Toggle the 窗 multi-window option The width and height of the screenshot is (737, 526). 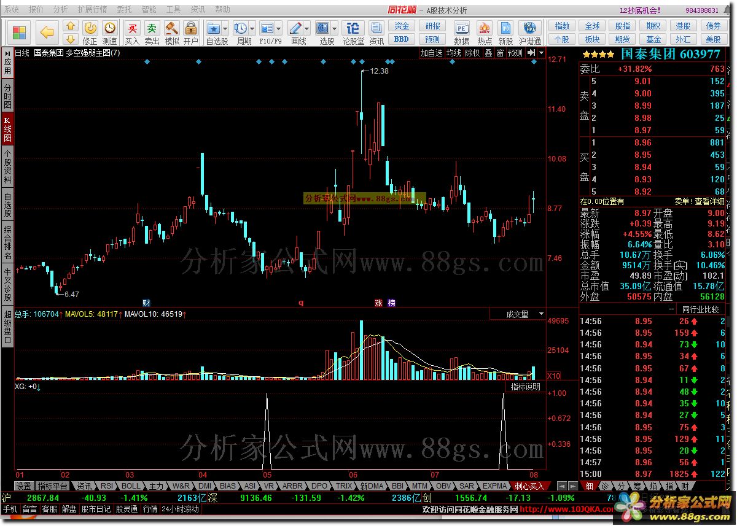501,53
